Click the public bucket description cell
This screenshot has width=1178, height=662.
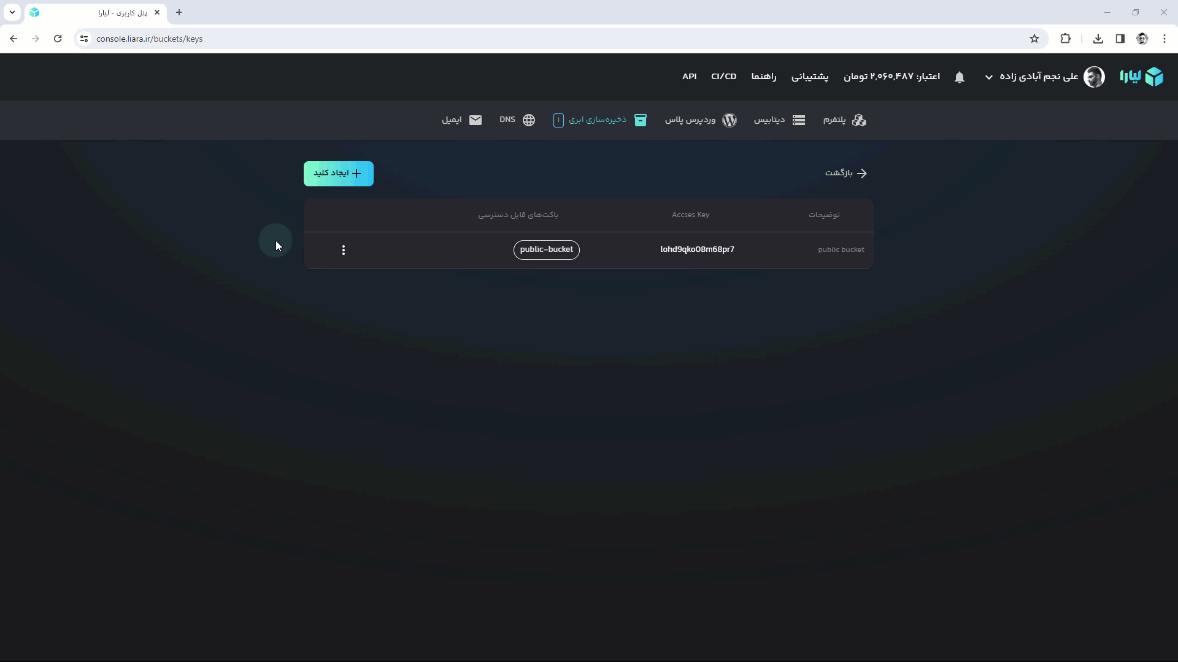pyautogui.click(x=841, y=249)
